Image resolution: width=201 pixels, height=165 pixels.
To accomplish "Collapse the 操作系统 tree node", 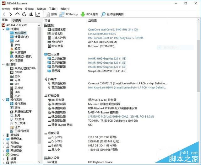I will click(x=3, y=100).
